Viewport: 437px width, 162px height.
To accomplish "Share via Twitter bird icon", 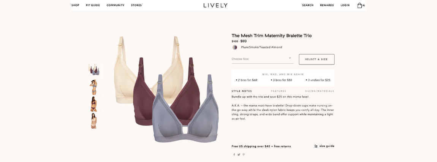I will [239, 155].
